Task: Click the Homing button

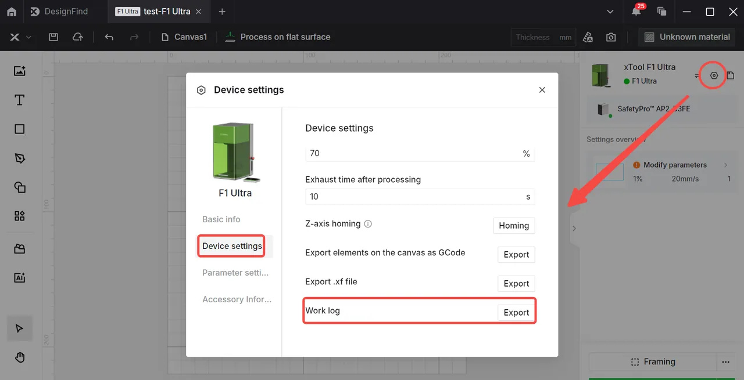Action: tap(514, 226)
